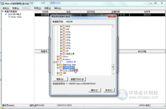Select the 1-1系统管理 folder name
The width and height of the screenshot is (166, 109).
72,70
